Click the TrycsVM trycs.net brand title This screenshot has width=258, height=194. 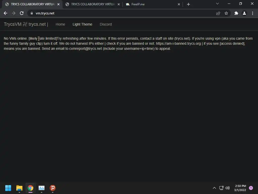(26, 24)
